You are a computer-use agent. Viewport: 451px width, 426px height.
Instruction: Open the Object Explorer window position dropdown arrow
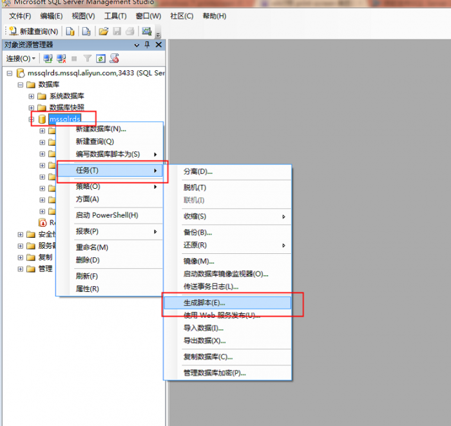point(137,45)
